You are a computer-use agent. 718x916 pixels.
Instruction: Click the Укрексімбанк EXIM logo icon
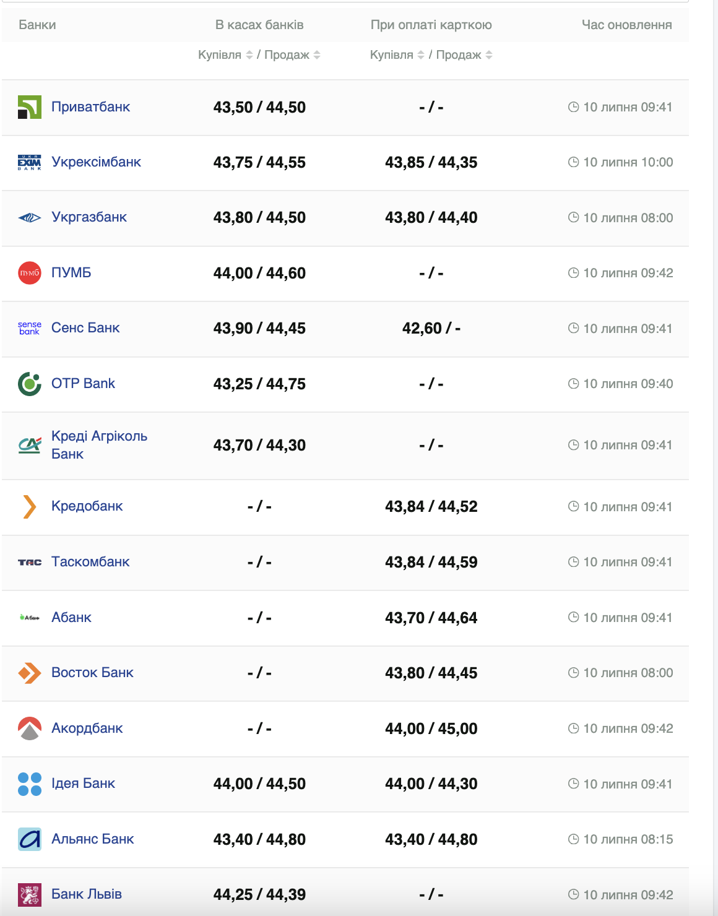pyautogui.click(x=29, y=162)
